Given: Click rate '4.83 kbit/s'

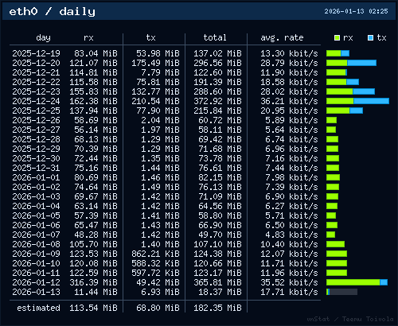Looking at the screenshot, I should click(x=291, y=235).
